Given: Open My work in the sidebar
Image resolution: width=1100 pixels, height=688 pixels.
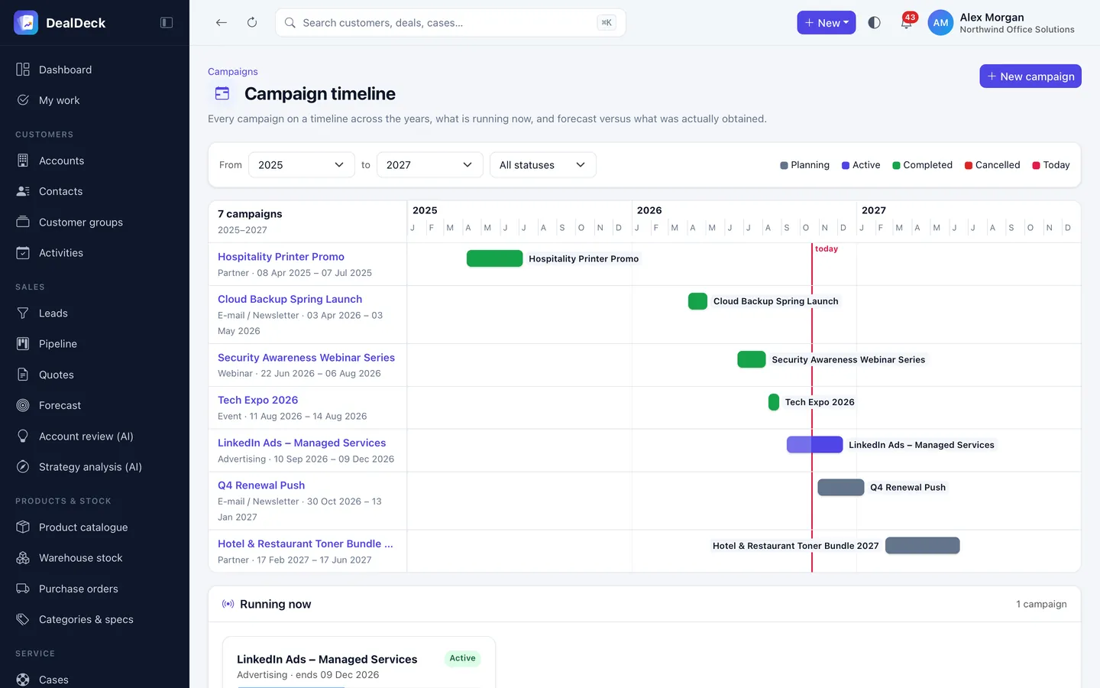Looking at the screenshot, I should tap(95, 100).
